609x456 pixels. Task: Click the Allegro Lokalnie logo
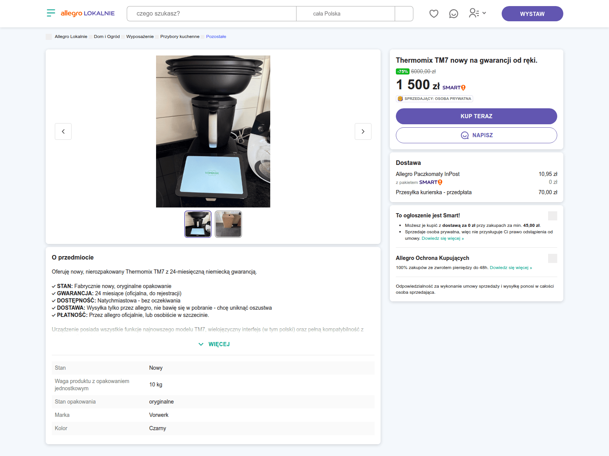click(x=88, y=13)
